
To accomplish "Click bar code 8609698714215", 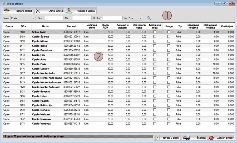I will point(72,124).
